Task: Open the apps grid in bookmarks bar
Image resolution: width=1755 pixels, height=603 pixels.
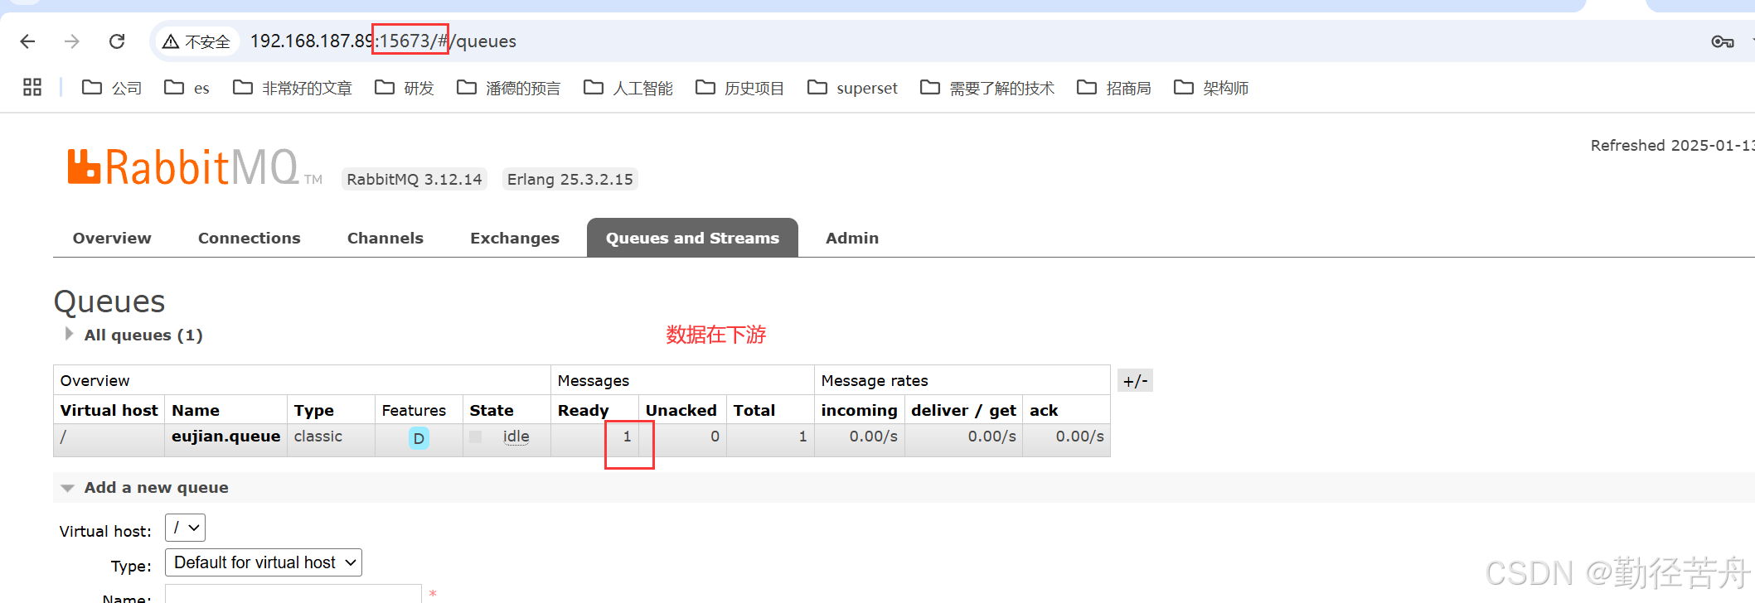Action: pyautogui.click(x=32, y=87)
